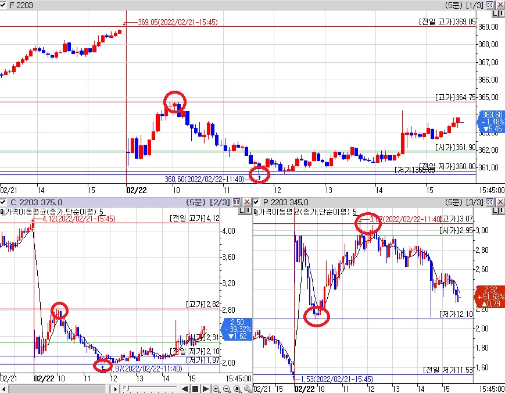Maximize the F 2203 chart pane

tap(490, 5)
